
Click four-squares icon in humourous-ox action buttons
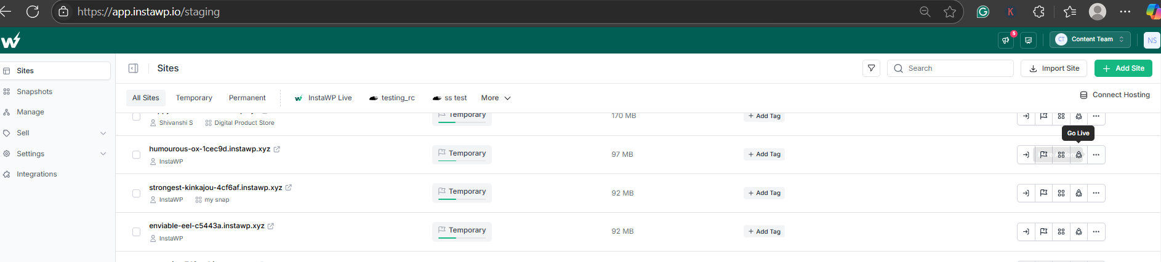coord(1061,155)
